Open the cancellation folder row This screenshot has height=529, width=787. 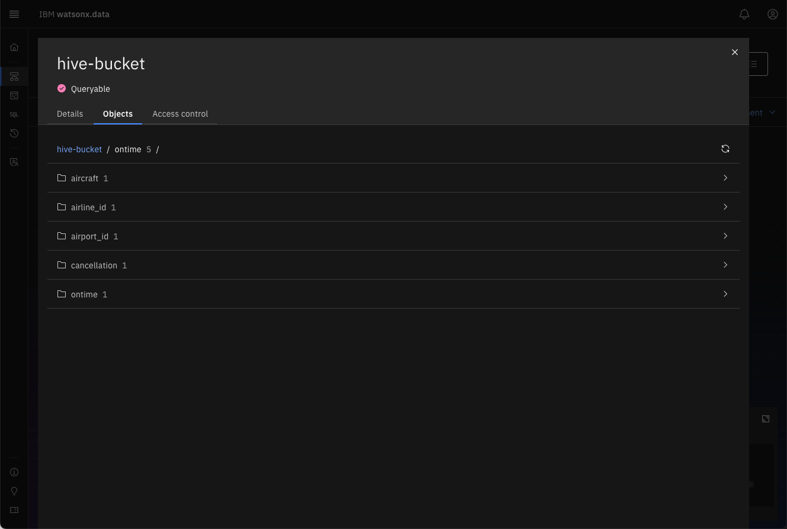[x=393, y=265]
